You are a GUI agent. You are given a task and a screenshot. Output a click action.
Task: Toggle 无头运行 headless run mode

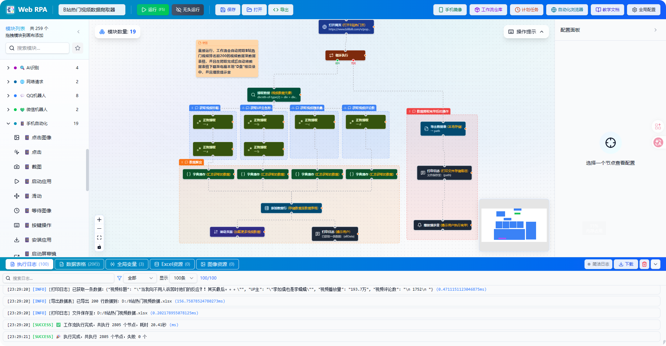point(188,10)
